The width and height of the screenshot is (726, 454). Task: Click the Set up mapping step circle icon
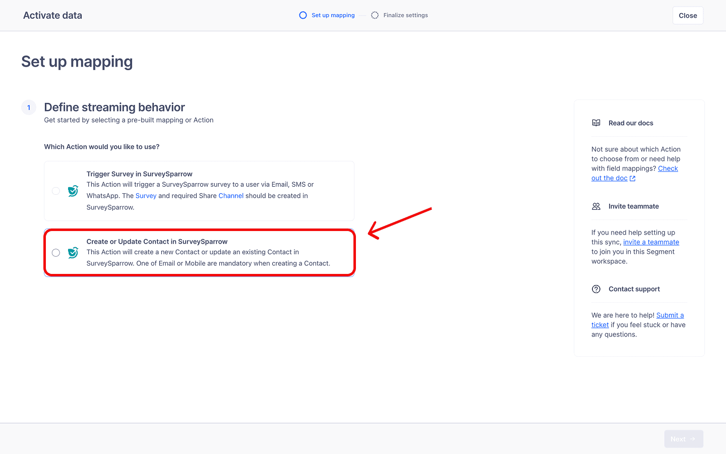303,15
